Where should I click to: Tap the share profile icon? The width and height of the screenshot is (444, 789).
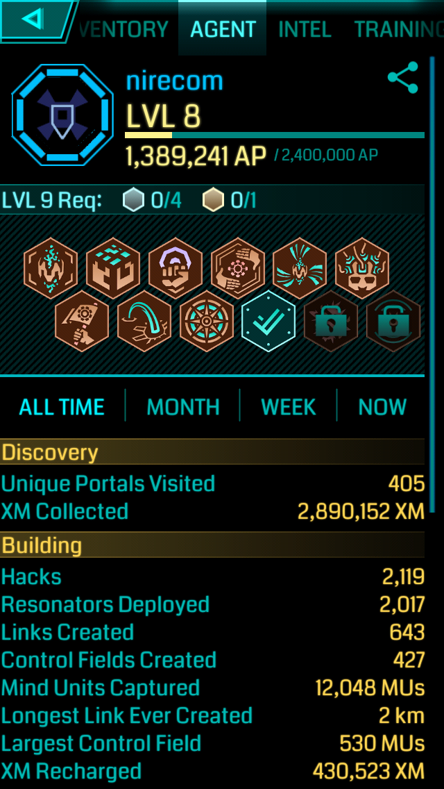(x=403, y=78)
